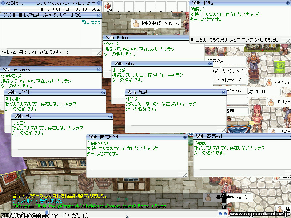Collapse the status window with left round button
This screenshot has width=291, height=218.
point(3,3)
